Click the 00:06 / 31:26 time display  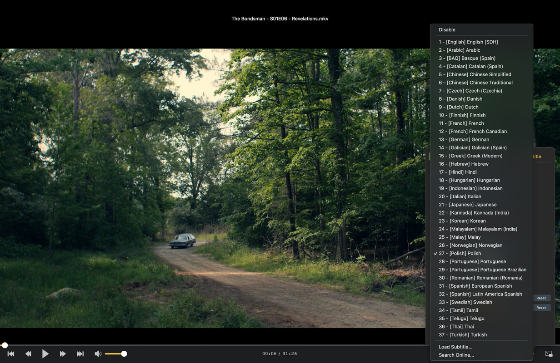click(280, 354)
